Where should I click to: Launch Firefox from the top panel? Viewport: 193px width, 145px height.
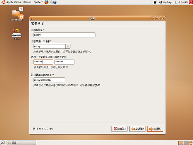46,2
